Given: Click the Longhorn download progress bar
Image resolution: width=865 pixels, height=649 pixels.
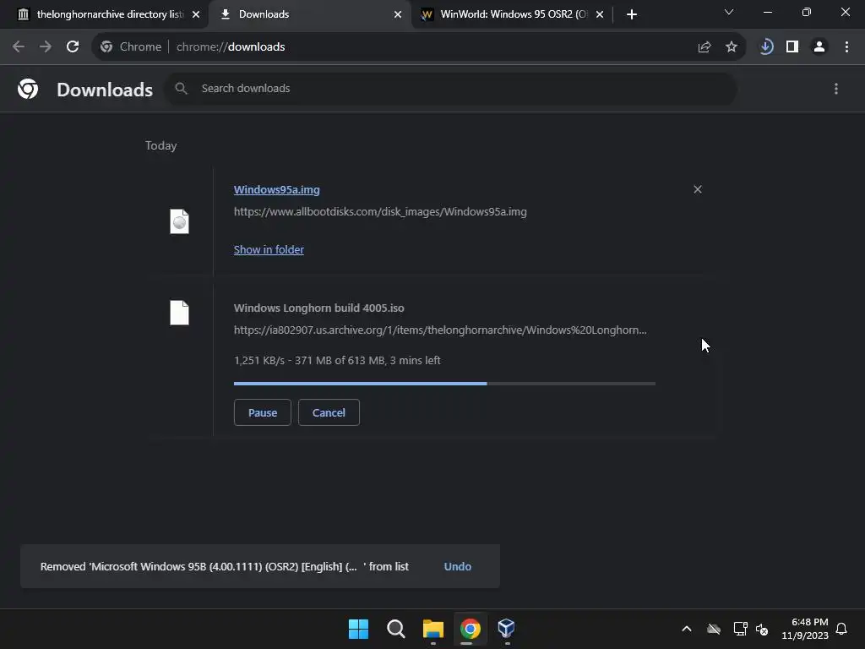Looking at the screenshot, I should (444, 383).
